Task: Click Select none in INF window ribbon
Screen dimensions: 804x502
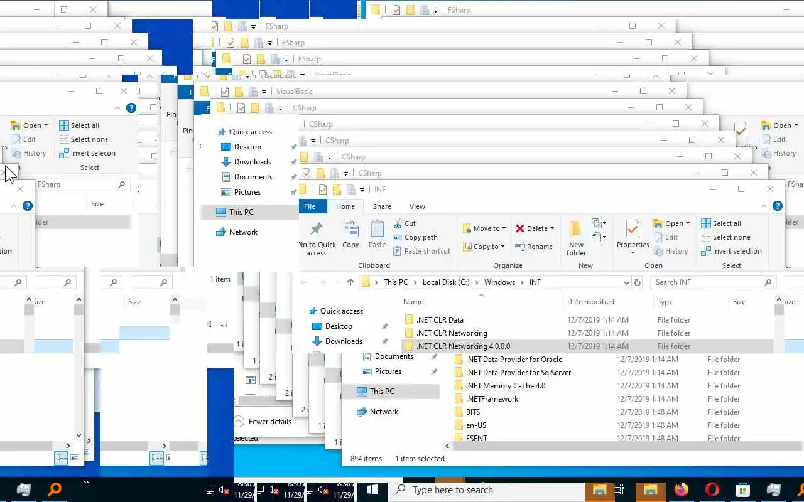Action: pos(725,237)
